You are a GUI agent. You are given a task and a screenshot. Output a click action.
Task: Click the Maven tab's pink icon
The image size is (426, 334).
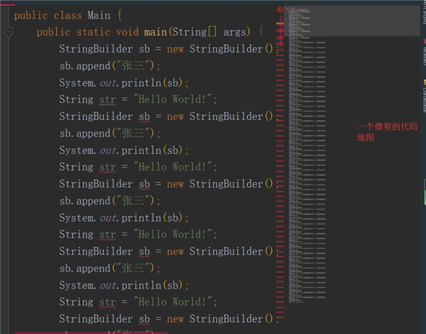[425, 41]
